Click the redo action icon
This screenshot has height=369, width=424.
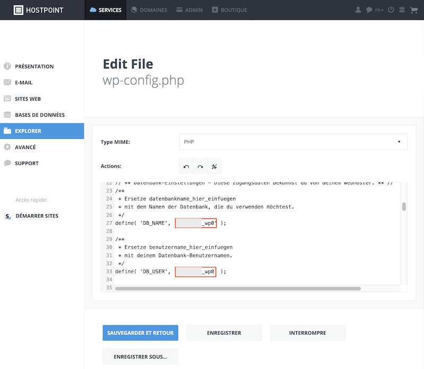click(x=200, y=166)
